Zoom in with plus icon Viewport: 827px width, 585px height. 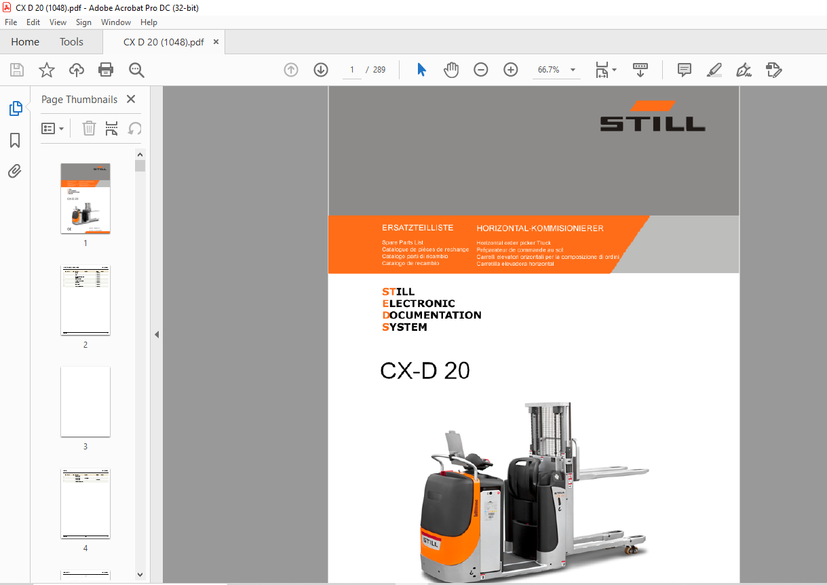[x=511, y=70]
